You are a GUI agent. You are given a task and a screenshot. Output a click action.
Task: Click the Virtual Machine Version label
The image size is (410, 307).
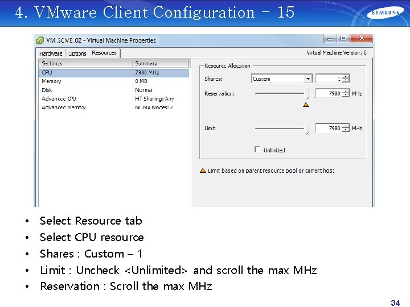[x=337, y=53]
